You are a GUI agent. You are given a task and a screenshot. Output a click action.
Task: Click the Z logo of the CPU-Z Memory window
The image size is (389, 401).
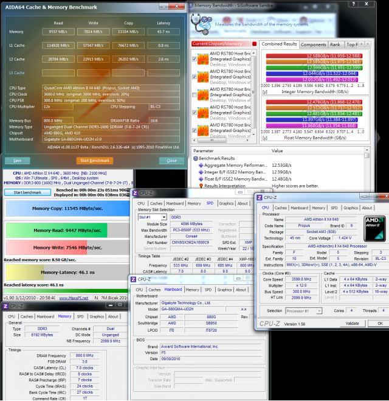[5, 306]
